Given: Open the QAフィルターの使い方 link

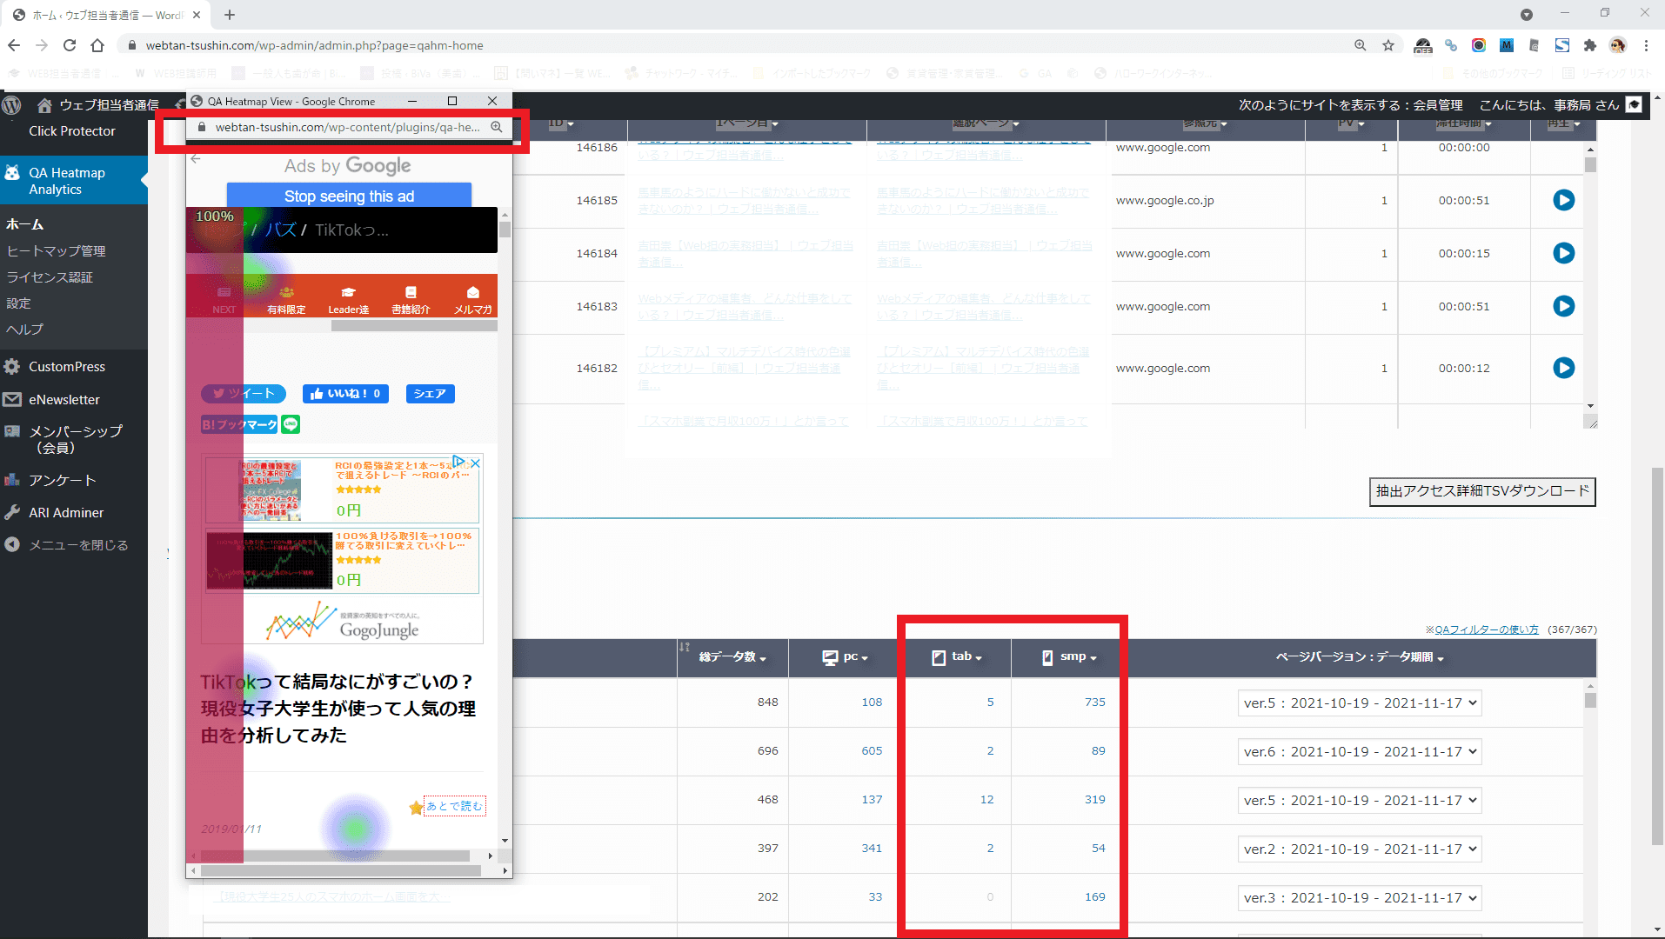Looking at the screenshot, I should pyautogui.click(x=1481, y=629).
